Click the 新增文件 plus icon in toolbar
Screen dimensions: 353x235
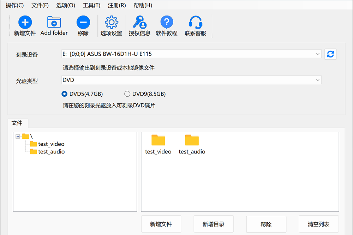click(25, 23)
